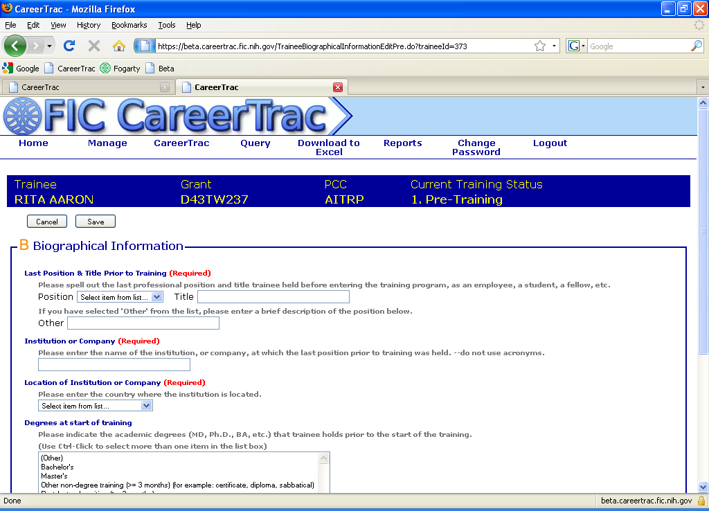Expand the Position select item dropdown

click(120, 297)
